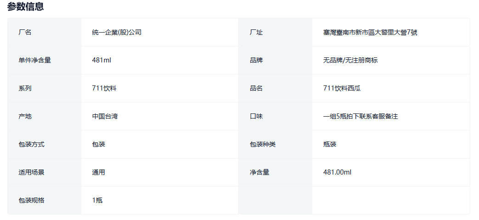Screen dimensions: 479x220
Task: Click the manufacturer value 统一企業(股)公司
Action: tap(117, 32)
